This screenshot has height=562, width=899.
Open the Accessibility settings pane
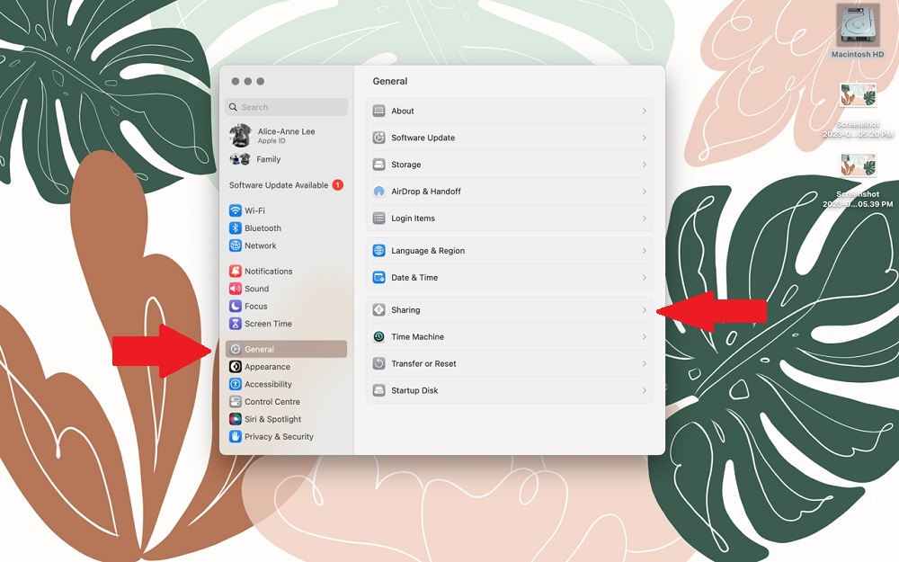point(286,384)
